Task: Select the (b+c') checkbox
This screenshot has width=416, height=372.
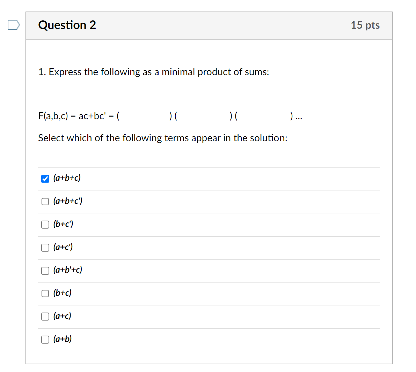Action: 45,224
